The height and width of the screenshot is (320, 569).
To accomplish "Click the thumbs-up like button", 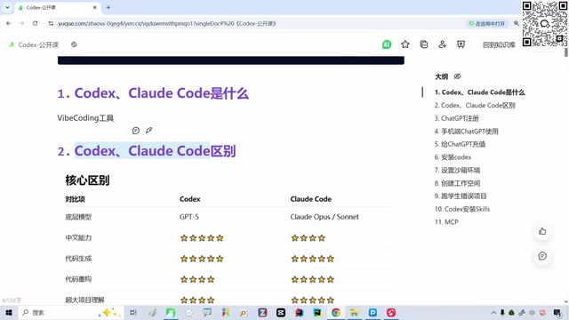I will (542, 231).
